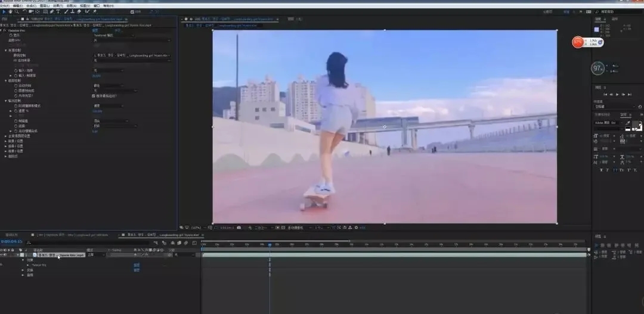Play the preview

click(x=617, y=94)
